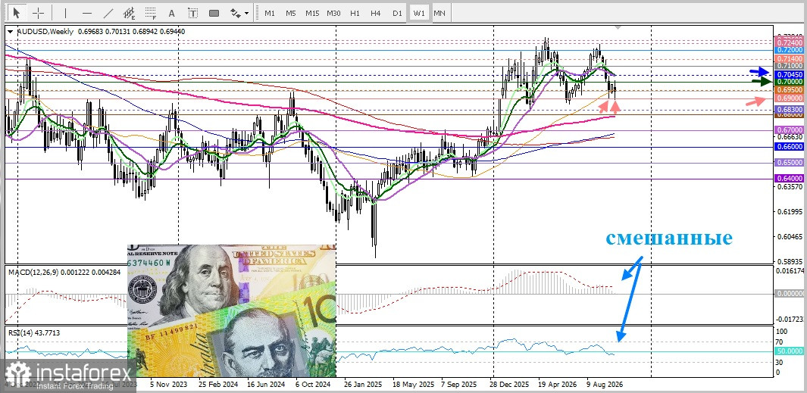Screen dimensions: 807x393
Task: Switch chart to H4 timeframe
Action: click(376, 13)
